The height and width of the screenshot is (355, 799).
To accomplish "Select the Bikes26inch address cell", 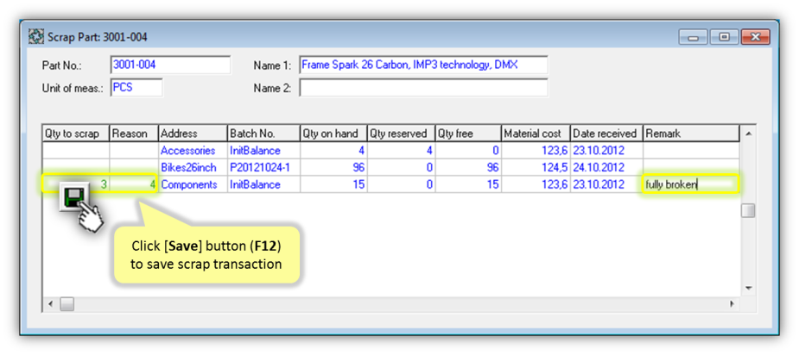I will 191,167.
